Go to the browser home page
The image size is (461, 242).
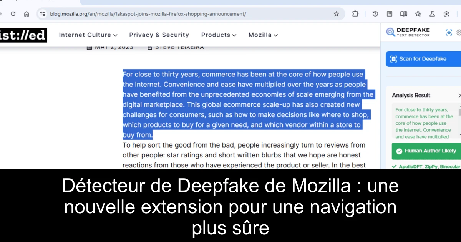click(x=27, y=14)
